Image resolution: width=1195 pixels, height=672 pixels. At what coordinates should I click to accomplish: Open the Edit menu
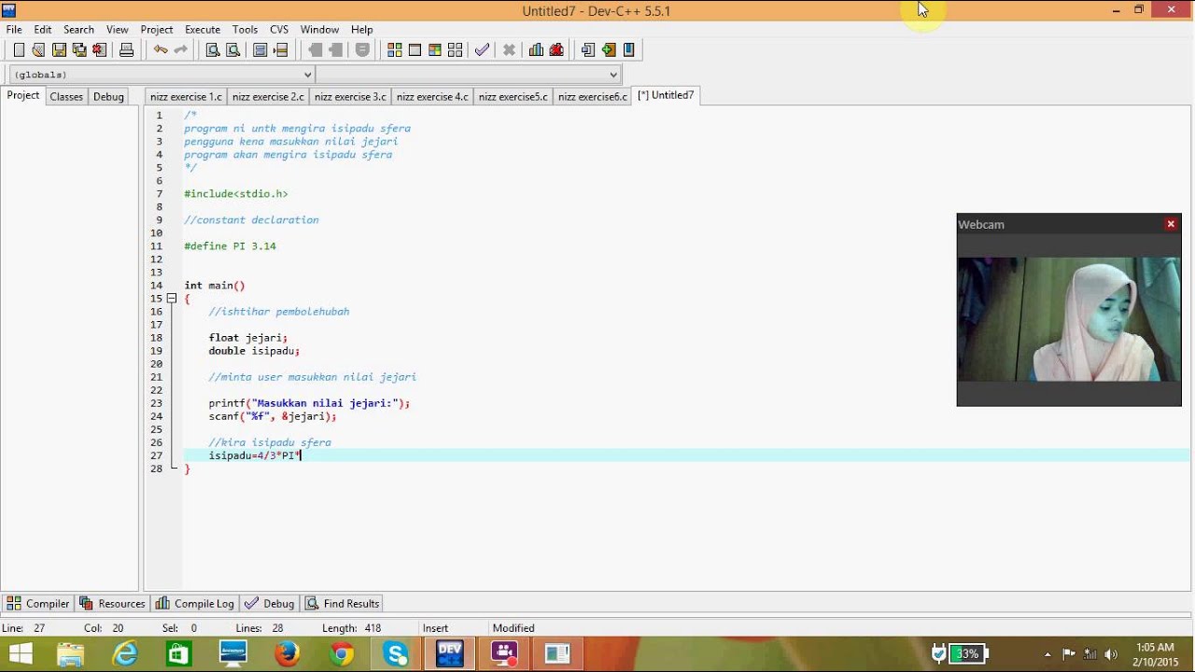(43, 30)
